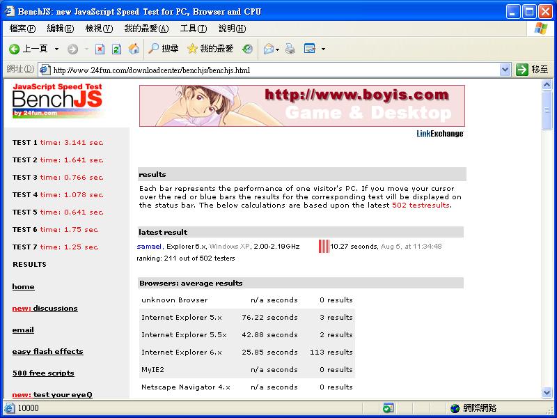Screen dimensions: 557x418
Task: Click the History toolbar icon
Action: point(248,49)
